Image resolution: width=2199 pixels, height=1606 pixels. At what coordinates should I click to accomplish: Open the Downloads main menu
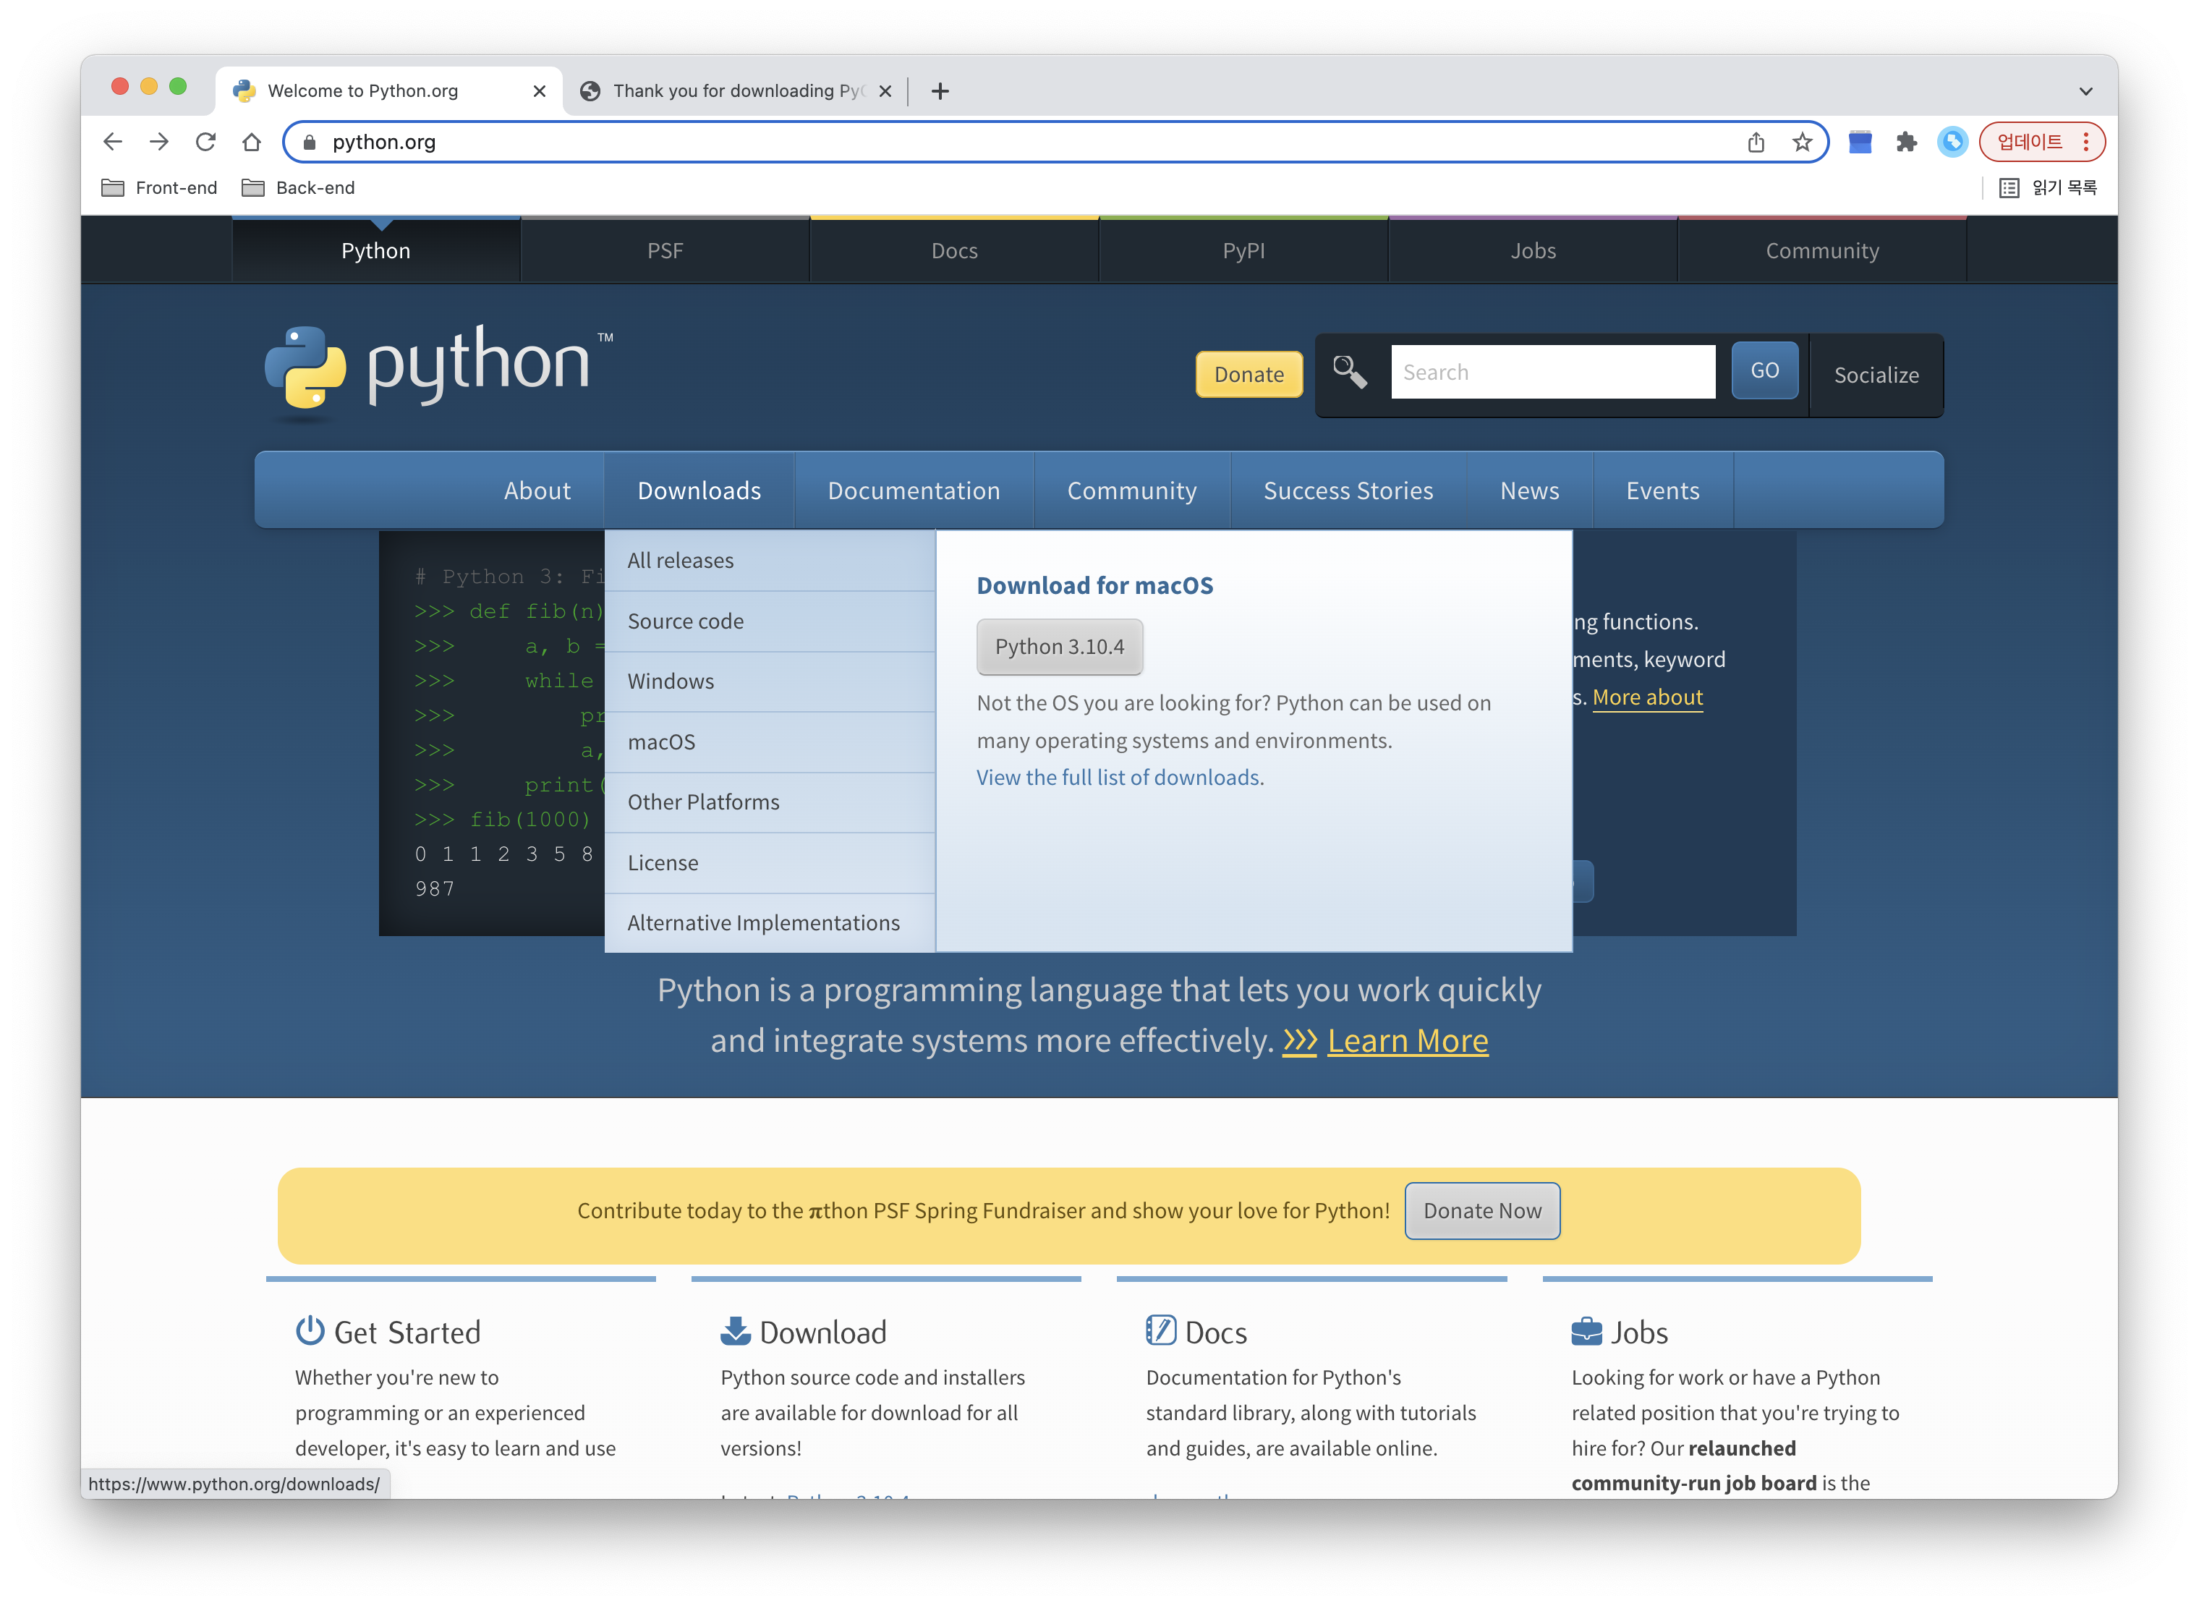pos(699,491)
